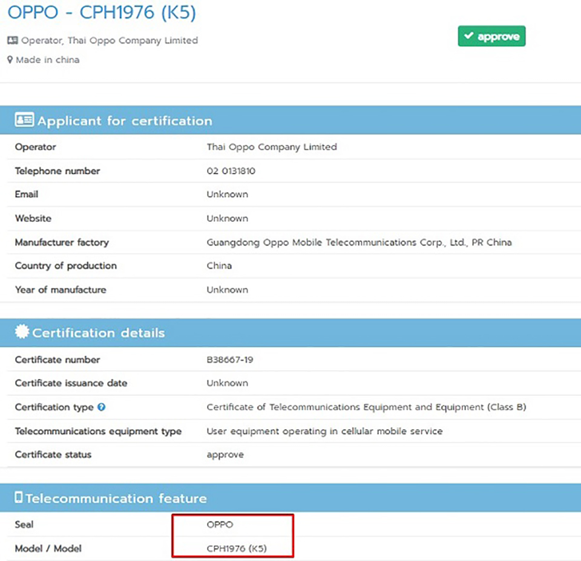581x561 pixels.
Task: Click the phone icon in Telecommunication feature header
Action: click(19, 497)
